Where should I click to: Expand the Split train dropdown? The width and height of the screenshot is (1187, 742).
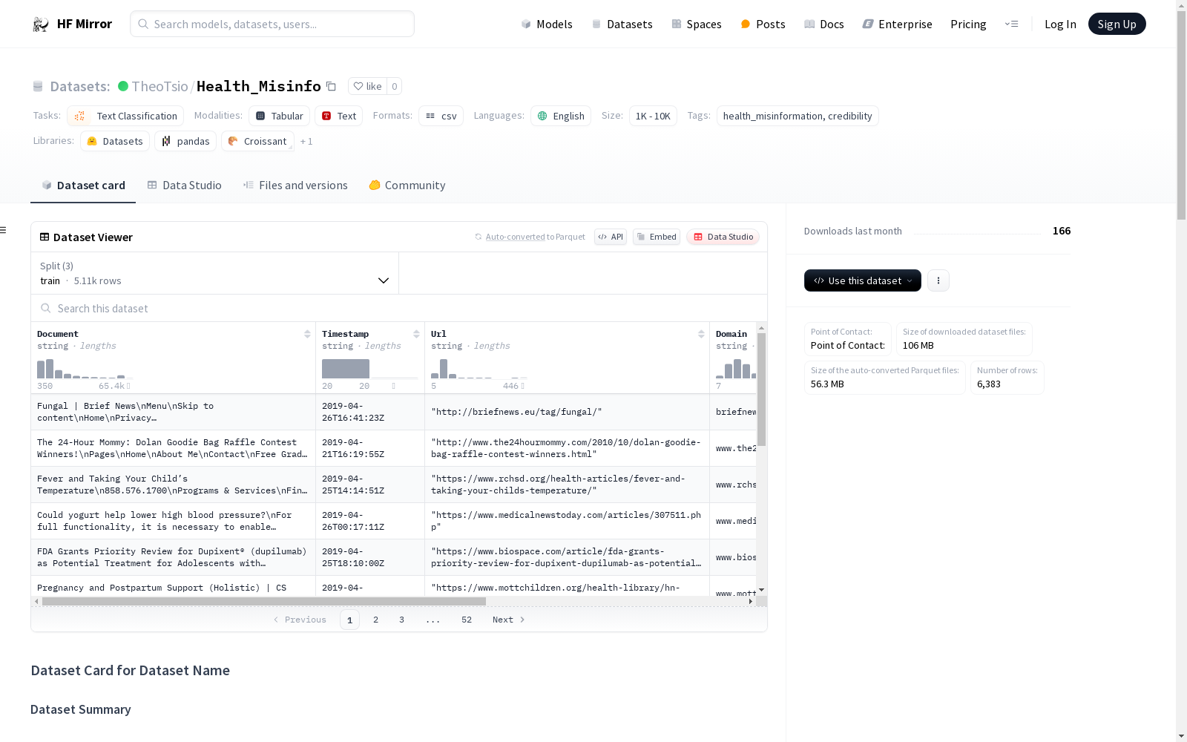[x=214, y=273]
